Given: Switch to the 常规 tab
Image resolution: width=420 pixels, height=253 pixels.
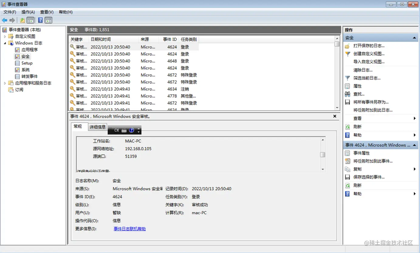Looking at the screenshot, I should tap(78, 126).
